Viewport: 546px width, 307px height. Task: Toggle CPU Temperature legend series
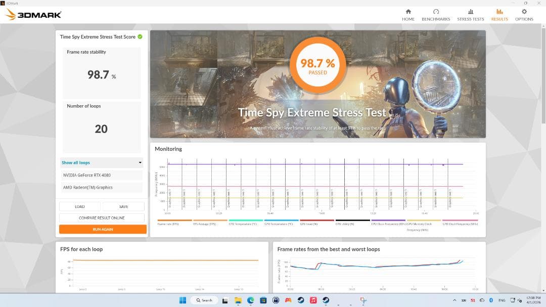pos(246,223)
